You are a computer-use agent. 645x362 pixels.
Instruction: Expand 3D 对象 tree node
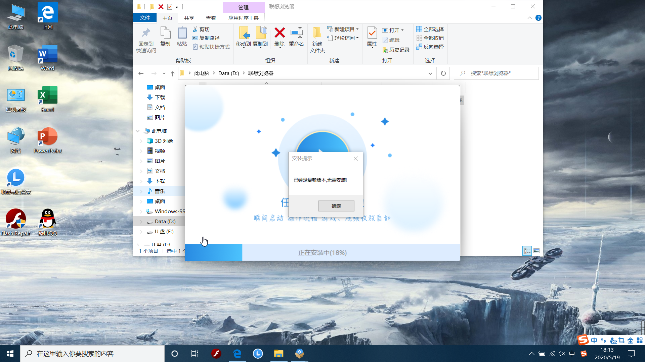[x=141, y=141]
